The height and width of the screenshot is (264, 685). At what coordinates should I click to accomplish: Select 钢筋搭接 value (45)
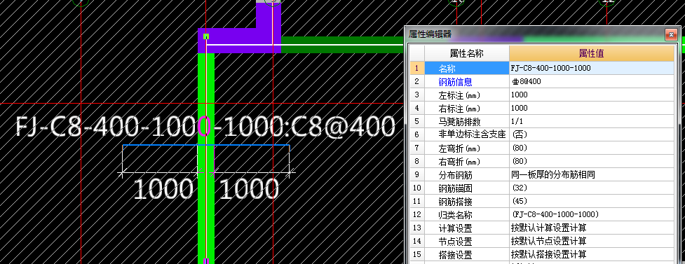click(x=592, y=201)
